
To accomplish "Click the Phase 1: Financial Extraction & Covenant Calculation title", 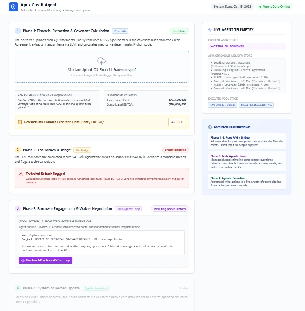I will [66, 31].
